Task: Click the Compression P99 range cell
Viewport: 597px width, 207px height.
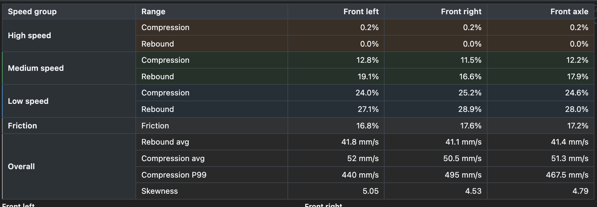Action: tap(211, 175)
